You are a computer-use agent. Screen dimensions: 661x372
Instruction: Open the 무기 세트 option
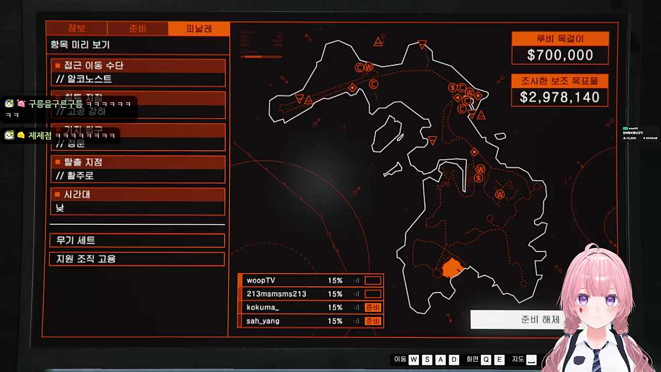137,240
